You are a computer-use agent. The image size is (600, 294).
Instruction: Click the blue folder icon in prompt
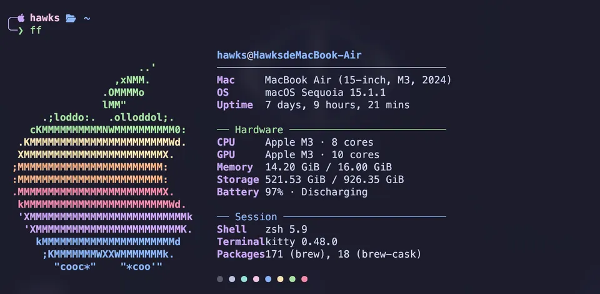tap(71, 18)
